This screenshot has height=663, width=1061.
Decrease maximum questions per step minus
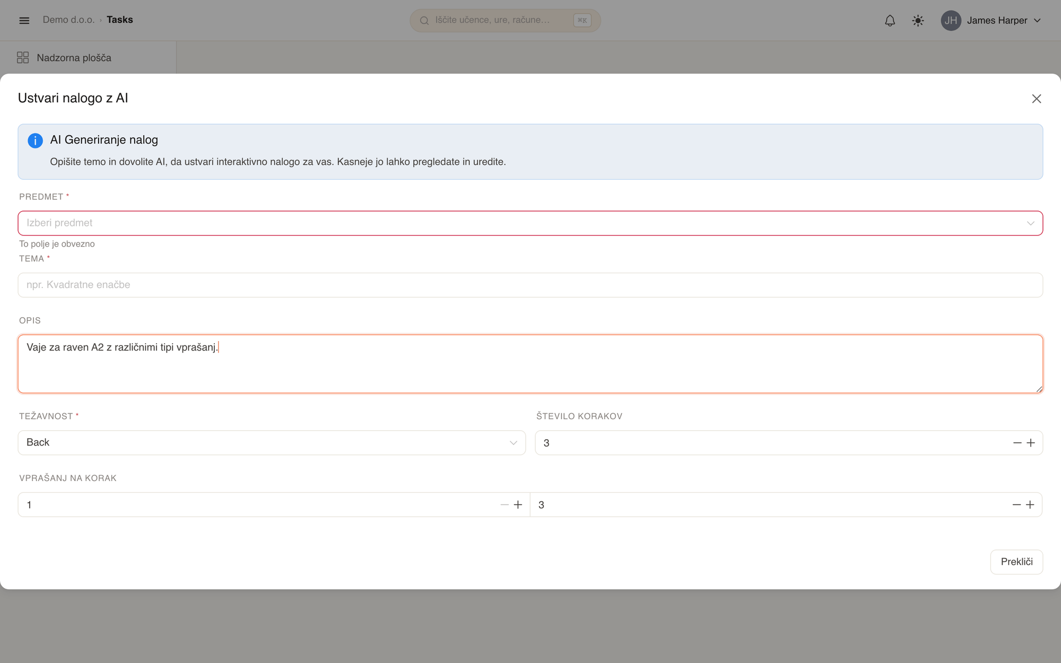point(1016,504)
